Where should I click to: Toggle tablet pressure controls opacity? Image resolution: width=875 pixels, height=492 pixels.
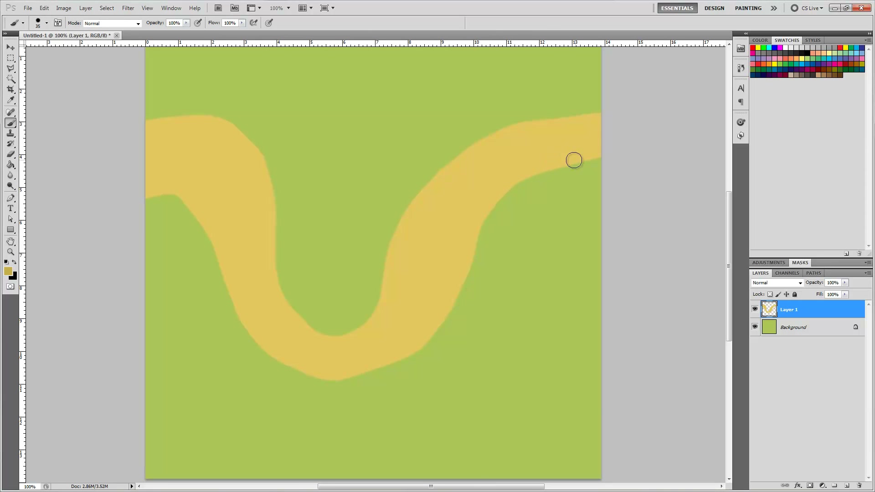point(198,23)
